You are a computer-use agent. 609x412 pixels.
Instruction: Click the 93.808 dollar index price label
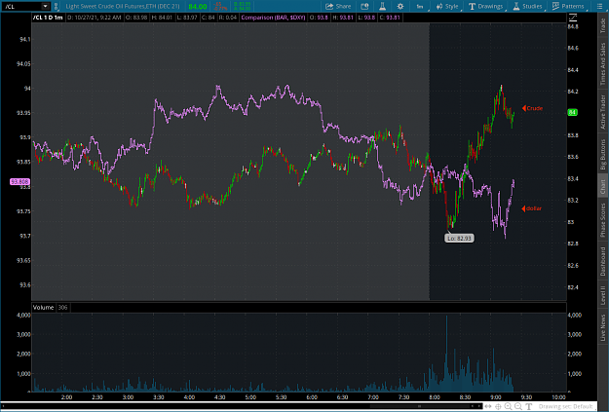tap(19, 181)
